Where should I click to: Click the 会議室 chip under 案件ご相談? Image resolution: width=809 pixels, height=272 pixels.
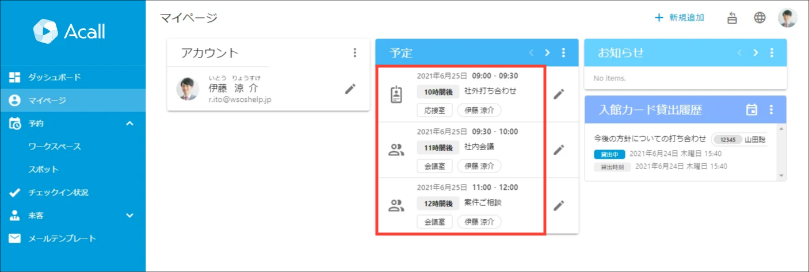[x=434, y=221]
